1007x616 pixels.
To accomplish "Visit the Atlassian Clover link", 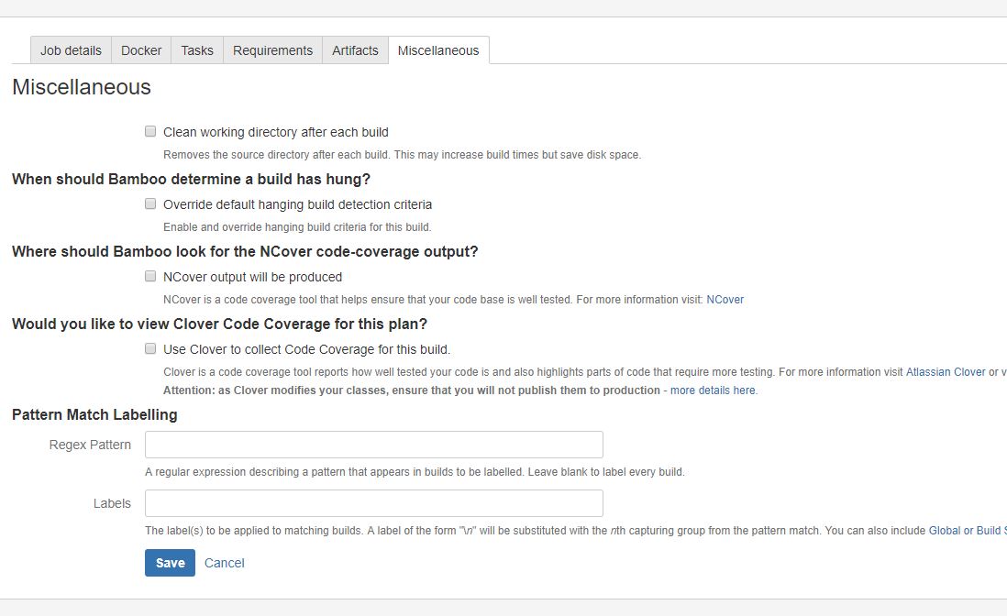I will click(x=946, y=372).
